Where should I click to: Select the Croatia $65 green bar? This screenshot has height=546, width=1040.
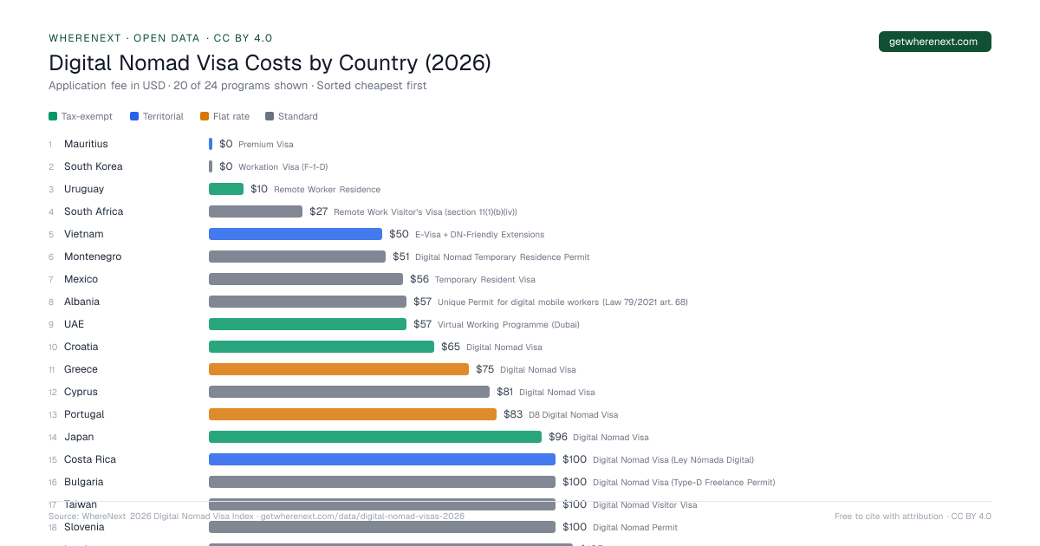[322, 347]
